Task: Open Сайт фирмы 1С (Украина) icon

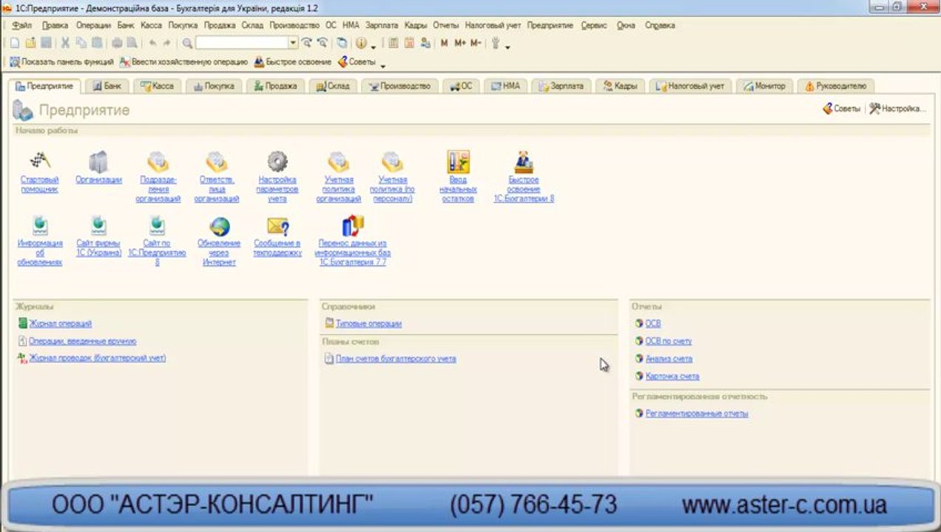Action: point(98,225)
